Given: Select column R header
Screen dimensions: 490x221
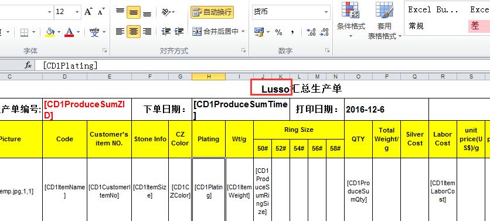Looking at the screenshot, I should (443, 77).
